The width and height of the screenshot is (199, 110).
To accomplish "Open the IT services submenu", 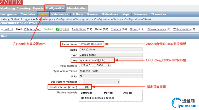I will tap(159, 14).
